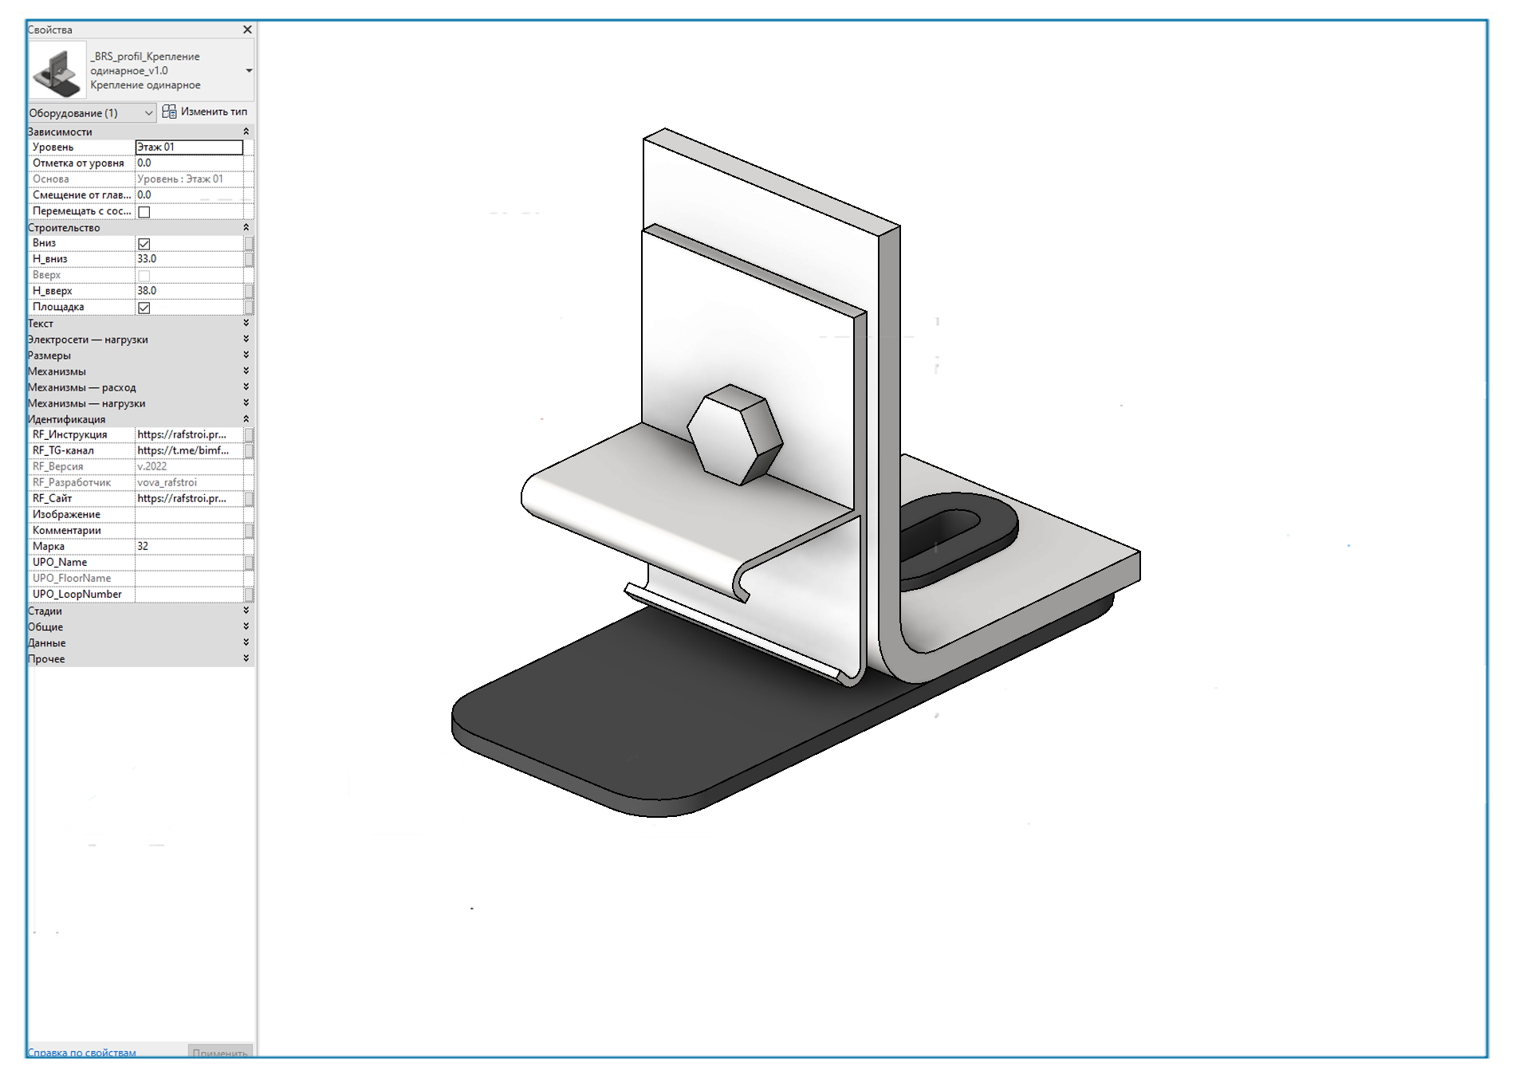
Task: Open the Оборудование (1) filter dropdown
Action: 92,112
